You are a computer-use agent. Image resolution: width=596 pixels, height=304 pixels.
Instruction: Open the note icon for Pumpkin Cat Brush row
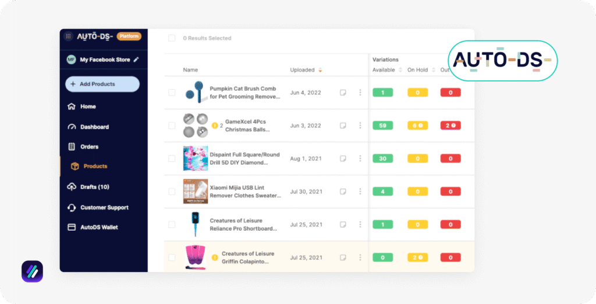343,93
